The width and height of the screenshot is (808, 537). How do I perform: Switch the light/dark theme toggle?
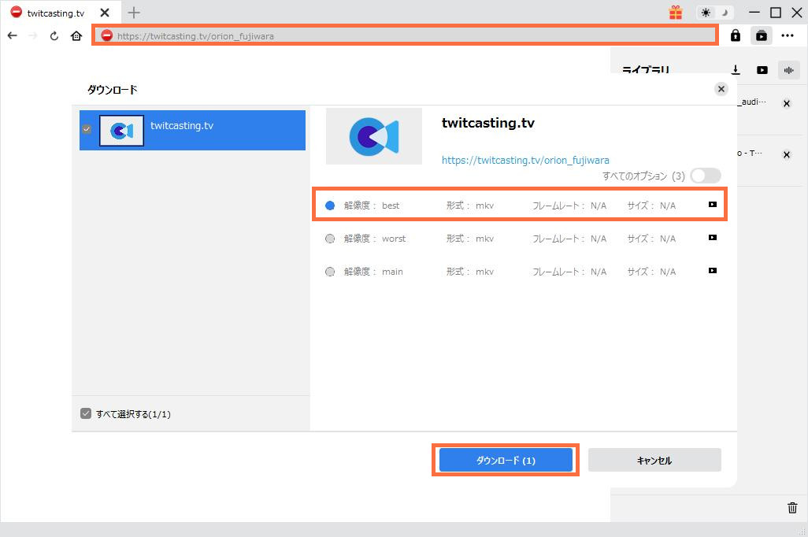[x=715, y=13]
